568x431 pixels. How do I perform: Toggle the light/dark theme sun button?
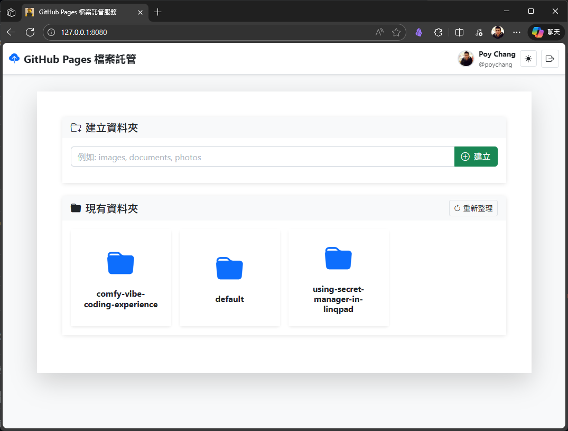pos(528,59)
